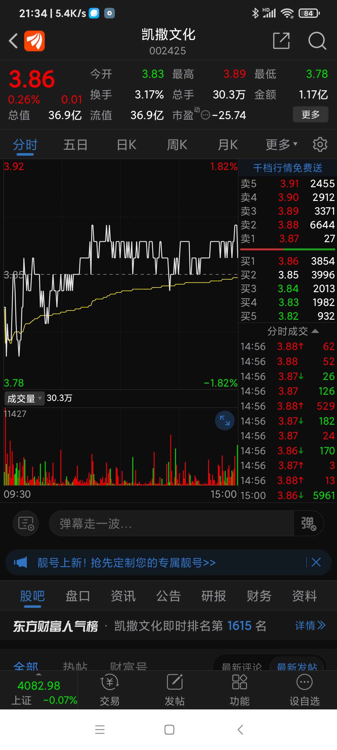Open the 公告 announcements tab
337x750 pixels.
tap(168, 596)
